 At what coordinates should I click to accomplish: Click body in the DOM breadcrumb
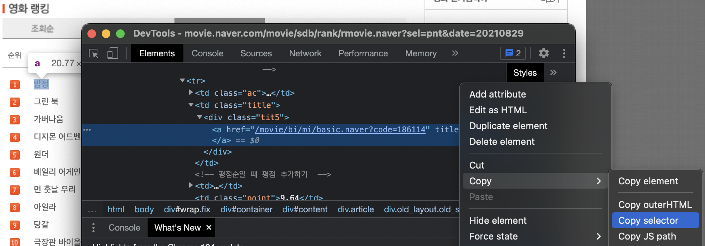coord(144,209)
